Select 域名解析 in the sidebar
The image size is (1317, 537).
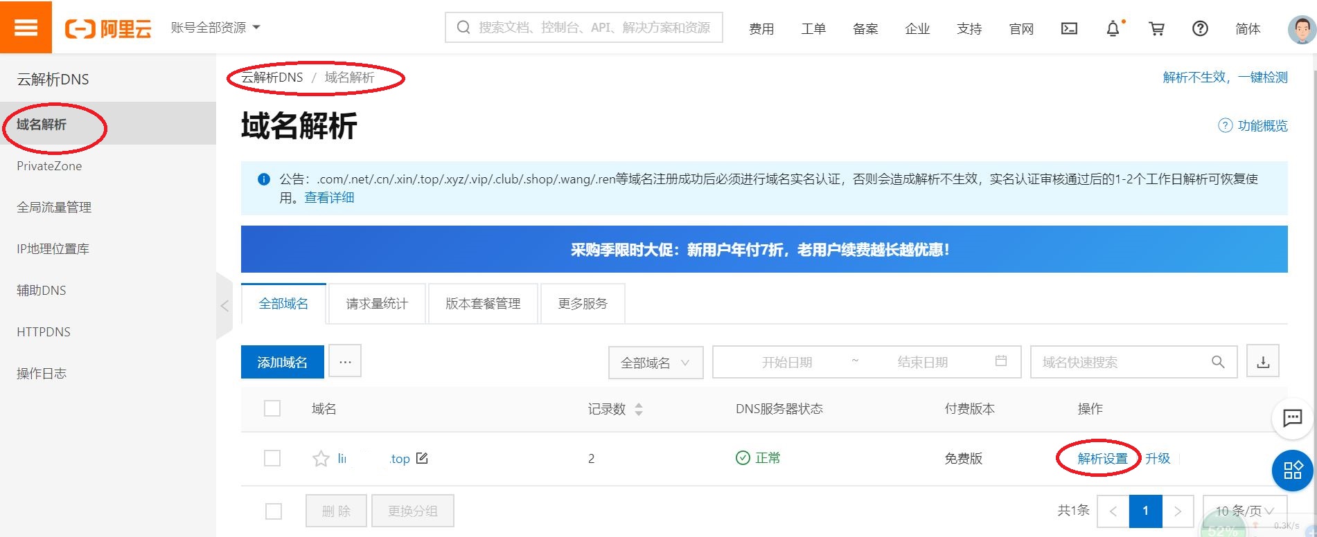tap(108, 124)
